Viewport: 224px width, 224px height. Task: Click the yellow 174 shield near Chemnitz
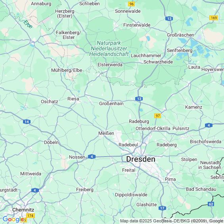point(31,216)
